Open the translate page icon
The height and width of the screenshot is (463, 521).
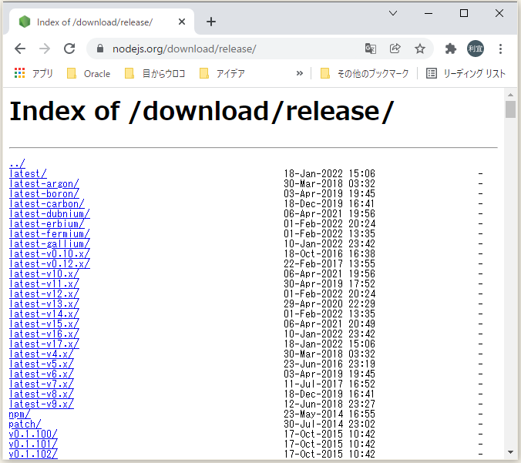click(x=370, y=49)
